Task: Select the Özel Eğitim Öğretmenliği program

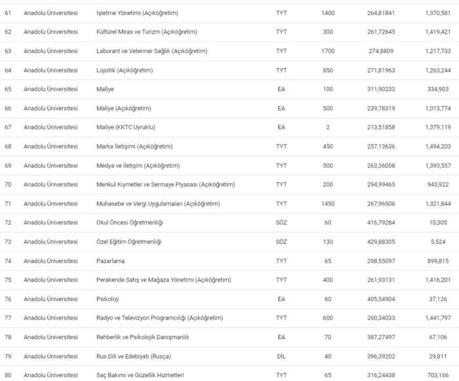Action: [129, 242]
